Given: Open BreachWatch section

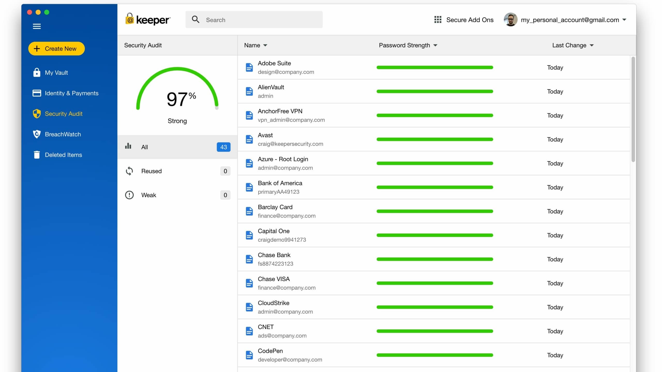Looking at the screenshot, I should [57, 134].
